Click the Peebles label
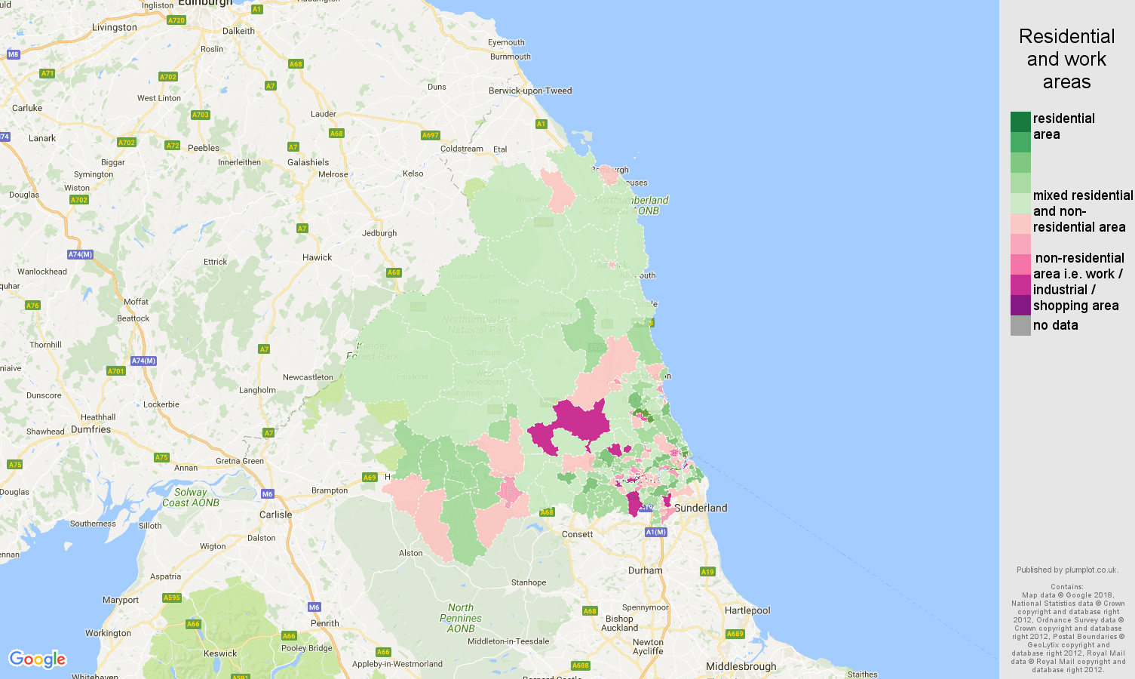The width and height of the screenshot is (1135, 679). coord(204,148)
